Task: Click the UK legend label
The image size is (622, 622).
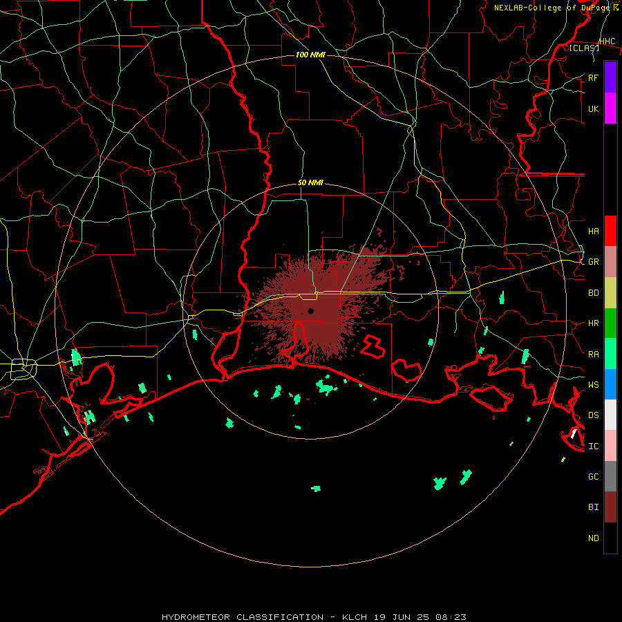Action: [x=593, y=109]
